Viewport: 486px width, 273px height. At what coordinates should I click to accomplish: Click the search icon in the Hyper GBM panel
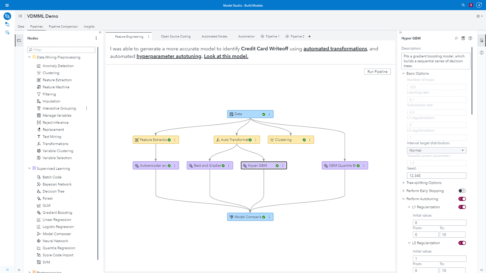[x=456, y=38]
